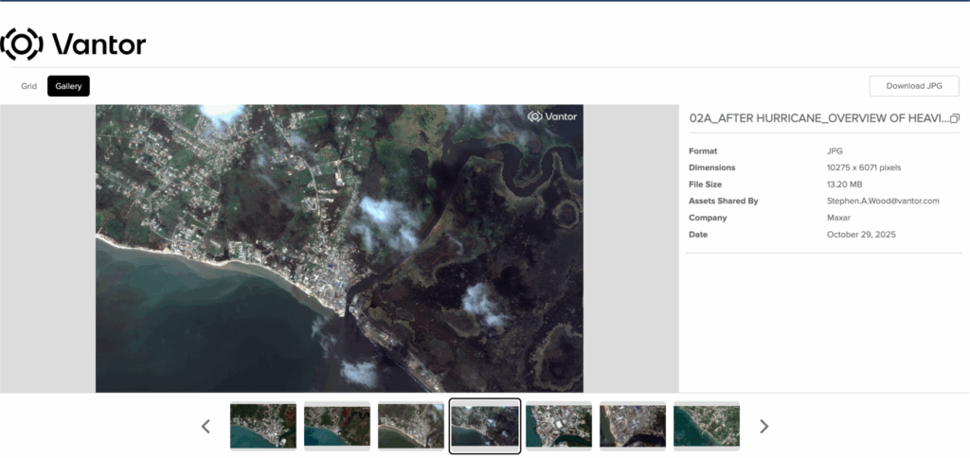Select the Gallery view tab
The image size is (970, 458).
[68, 86]
